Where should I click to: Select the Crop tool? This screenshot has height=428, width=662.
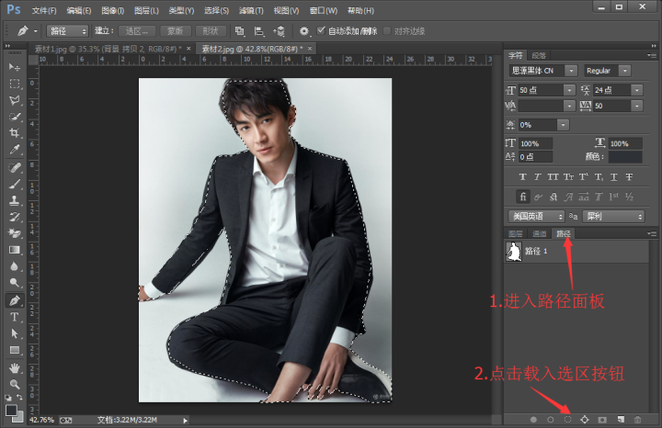tap(15, 133)
